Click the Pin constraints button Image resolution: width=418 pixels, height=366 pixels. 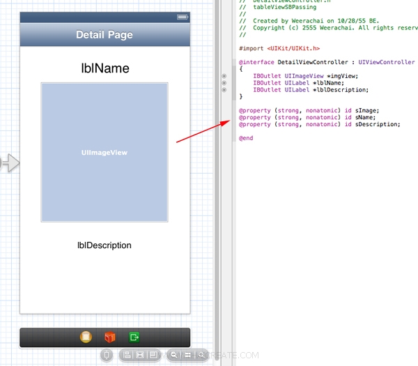[x=140, y=355]
